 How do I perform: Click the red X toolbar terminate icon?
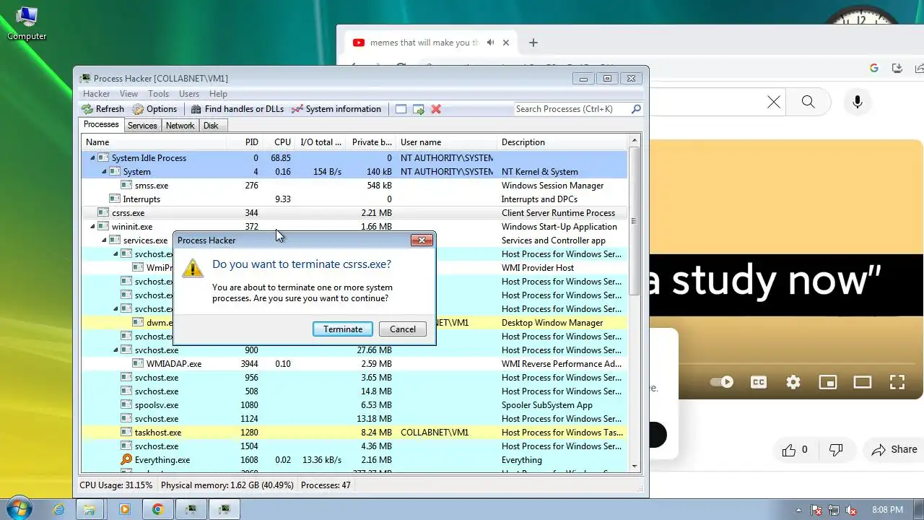pos(436,109)
